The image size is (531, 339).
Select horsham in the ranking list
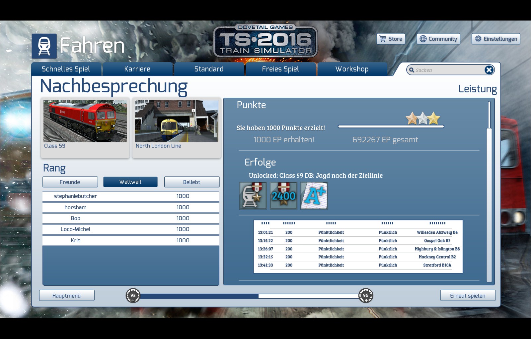coord(131,208)
